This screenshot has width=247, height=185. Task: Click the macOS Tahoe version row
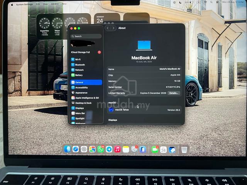144,110
